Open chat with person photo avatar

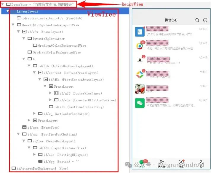(171, 89)
